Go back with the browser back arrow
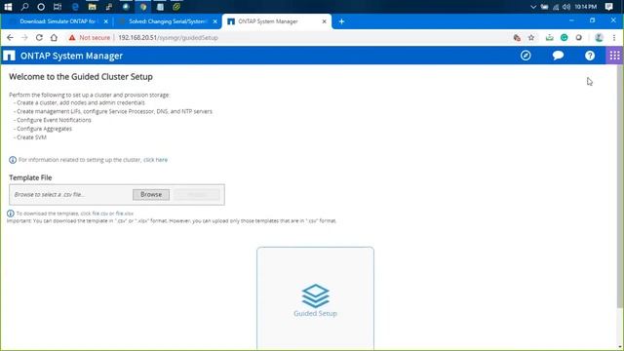This screenshot has height=351, width=624. [10, 37]
